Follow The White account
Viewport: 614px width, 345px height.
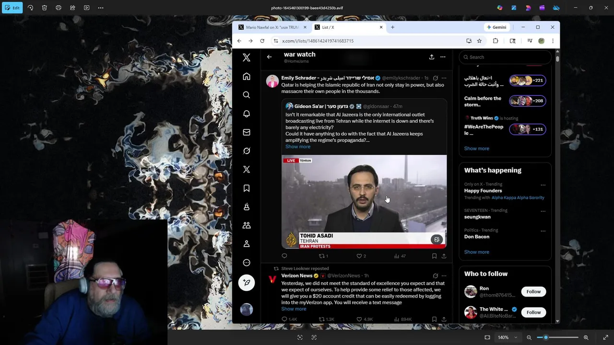tap(533, 312)
